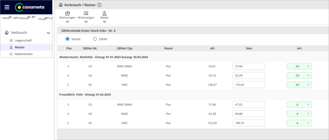Viewport: 329px width, 140px height.
Task: Go to Liegenschaft in the sidebar
Action: (x=23, y=41)
